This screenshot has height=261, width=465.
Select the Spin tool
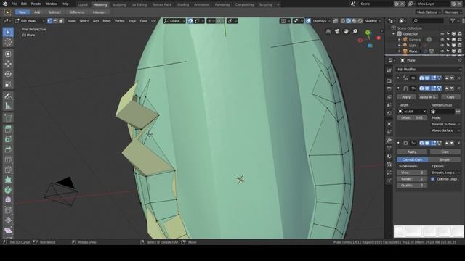[x=8, y=190]
